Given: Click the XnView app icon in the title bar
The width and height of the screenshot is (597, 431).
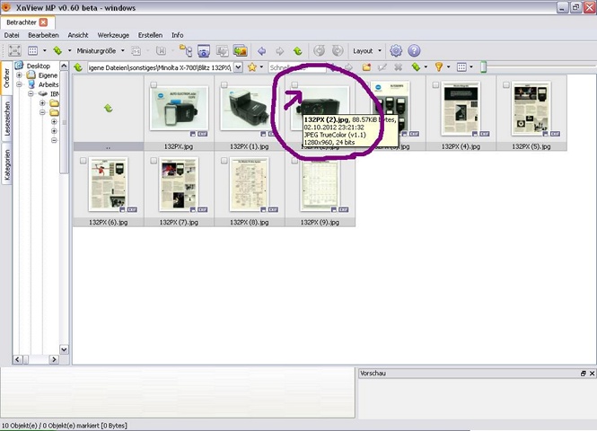Looking at the screenshot, I should click(x=6, y=6).
